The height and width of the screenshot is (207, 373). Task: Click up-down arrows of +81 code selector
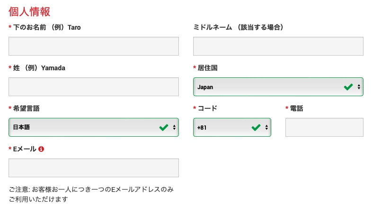coord(266,127)
